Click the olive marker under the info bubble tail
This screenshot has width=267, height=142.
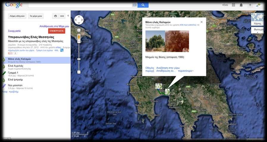pos(167,92)
